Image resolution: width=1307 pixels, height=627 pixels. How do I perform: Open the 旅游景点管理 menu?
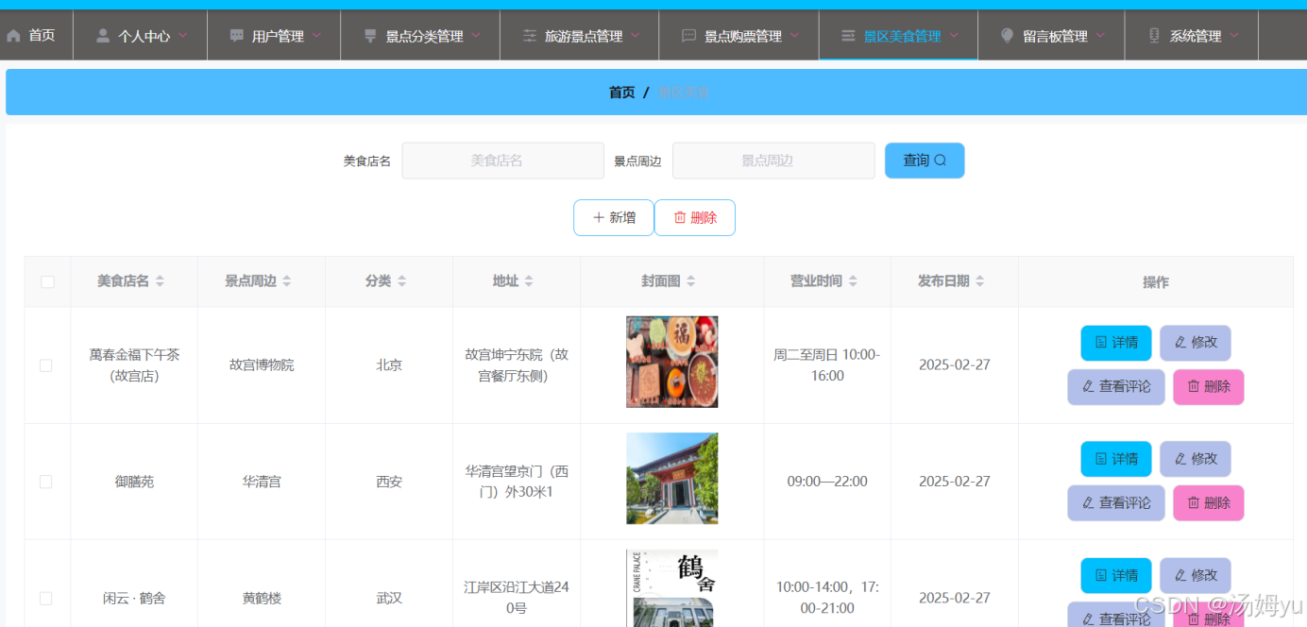[580, 36]
